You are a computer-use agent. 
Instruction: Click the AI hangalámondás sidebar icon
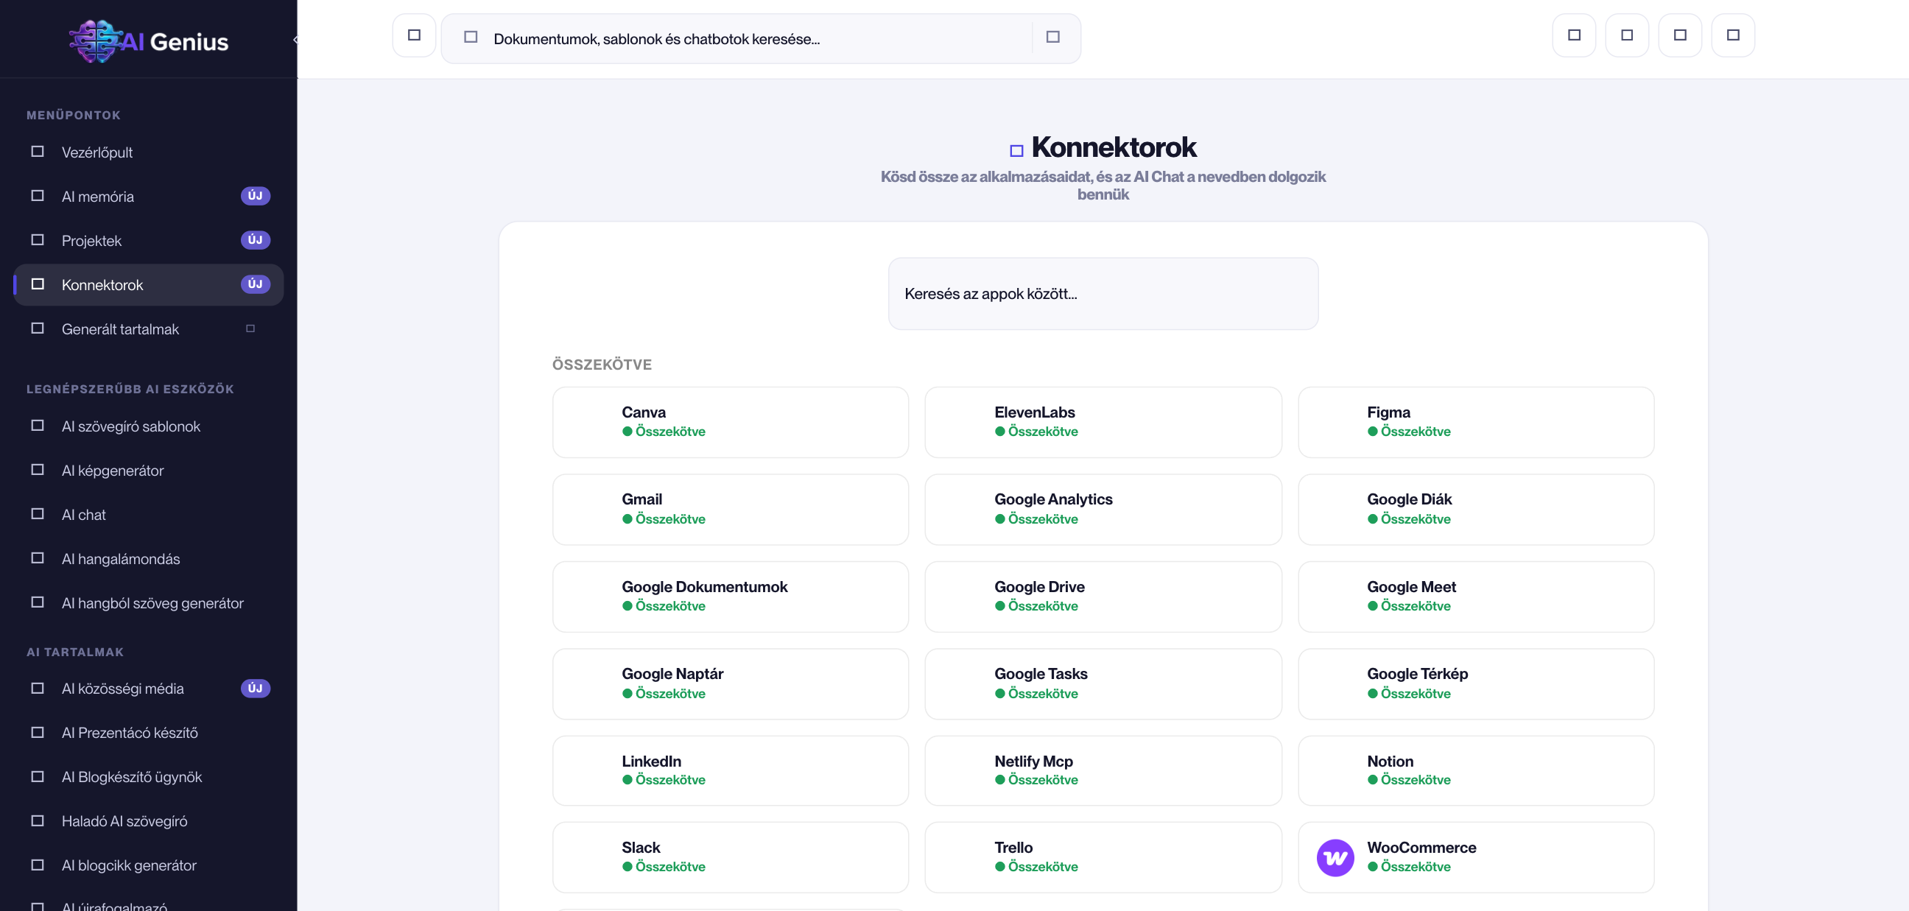coord(38,557)
